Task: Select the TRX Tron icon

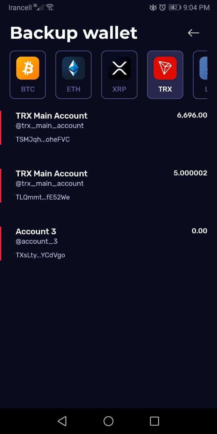Action: [165, 68]
